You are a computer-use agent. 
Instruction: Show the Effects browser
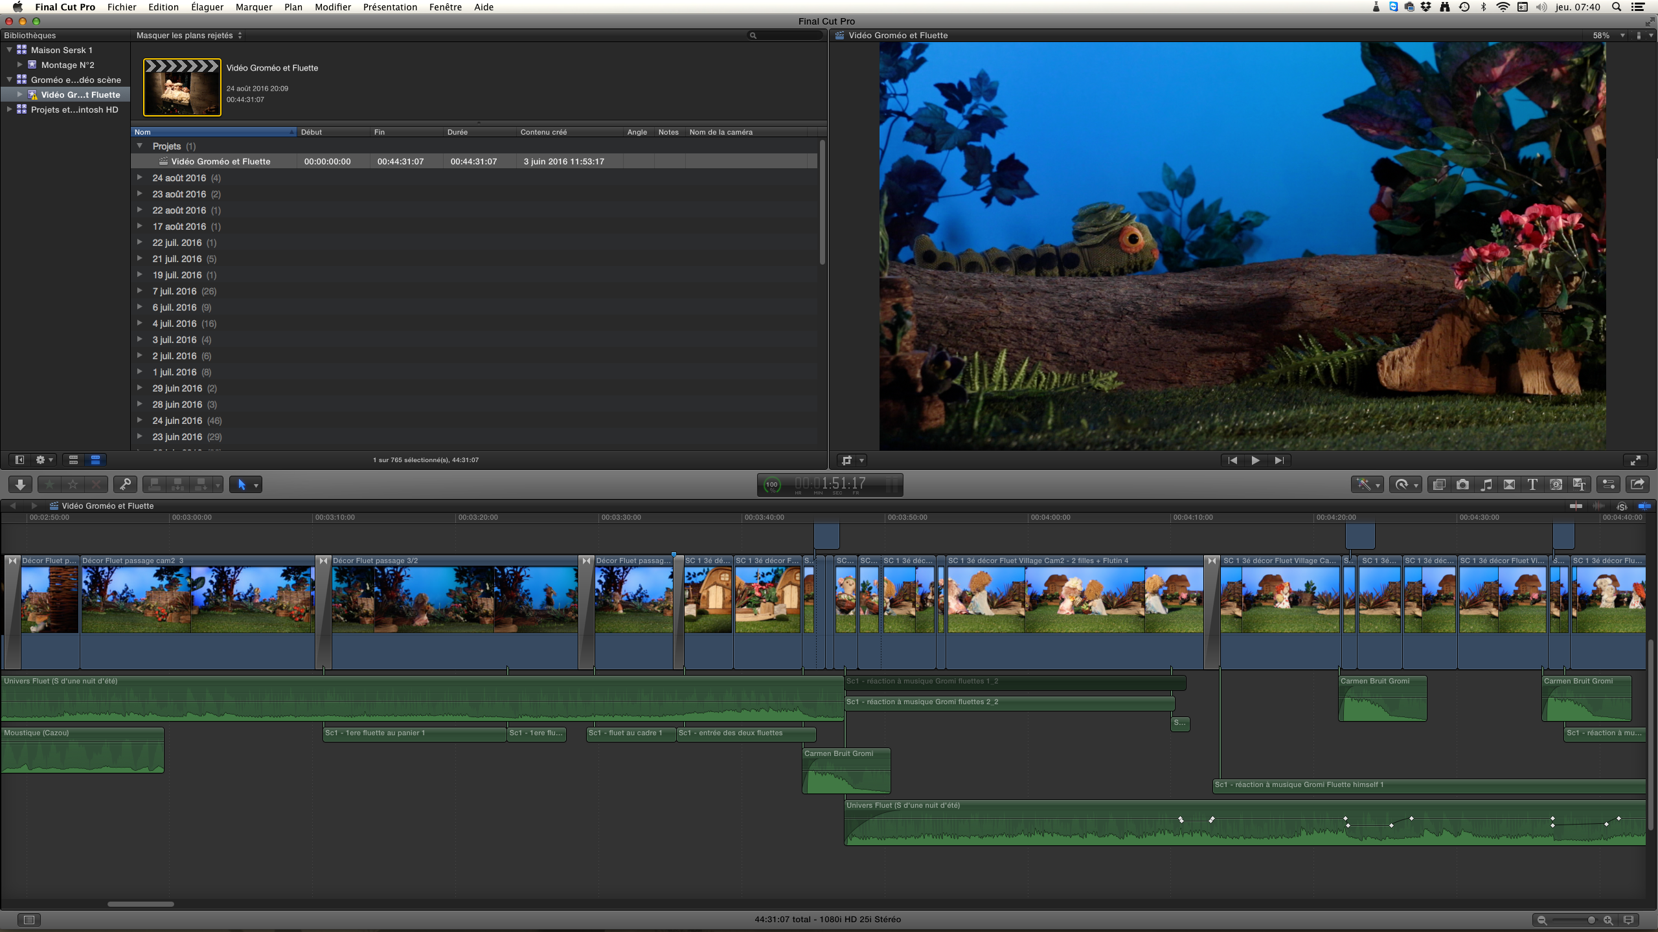(x=1439, y=484)
